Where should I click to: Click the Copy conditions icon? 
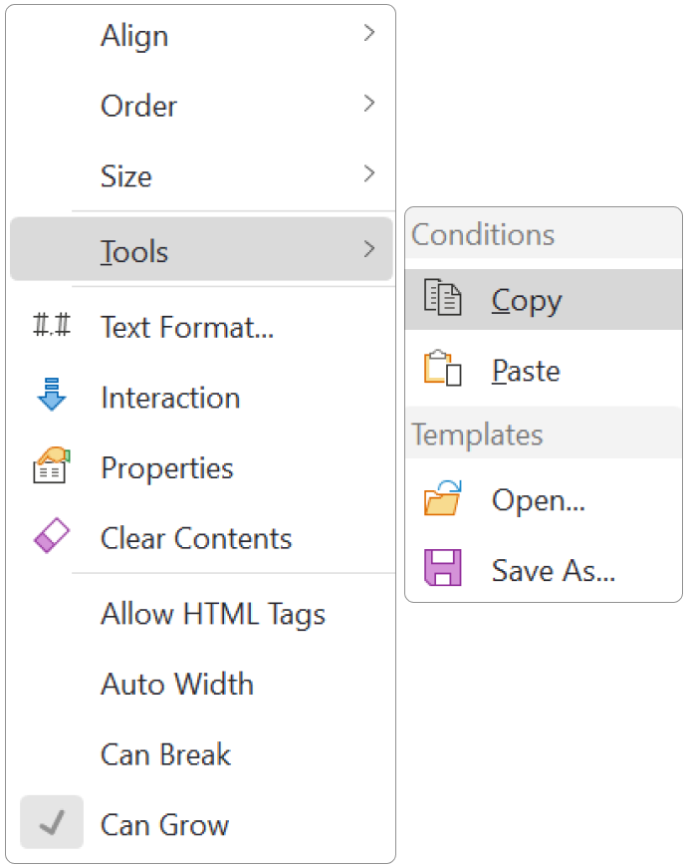pos(443,300)
